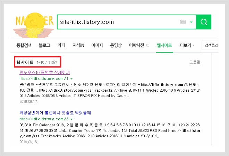Click the date text 2018.06.18.
The image size is (229, 156).
(x=28, y=142)
